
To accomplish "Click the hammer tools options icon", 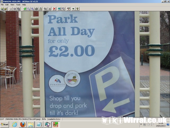I will [x=68, y=9].
